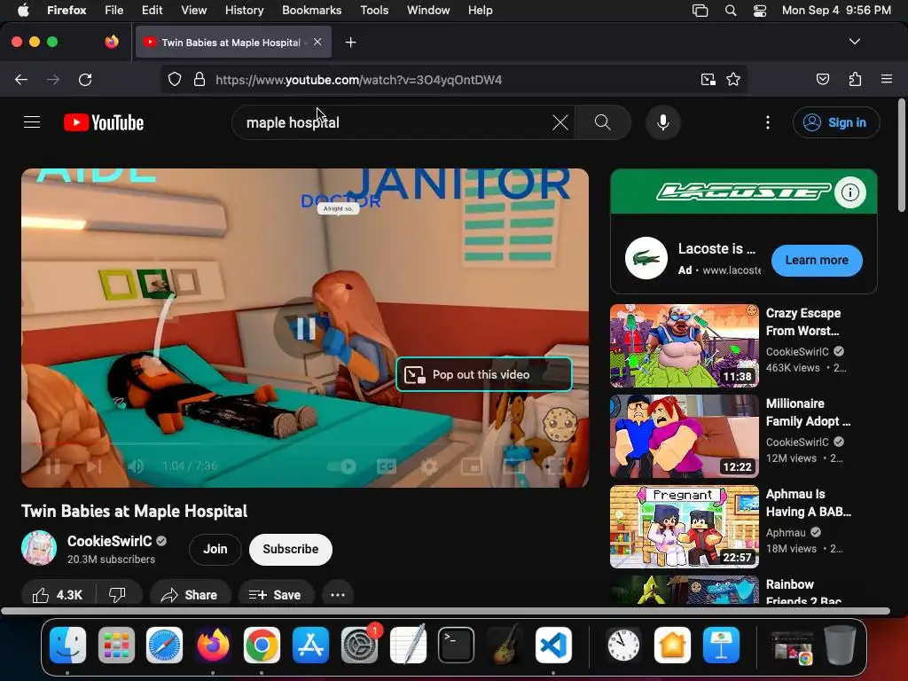This screenshot has height=681, width=908.
Task: Pause the video in player controls
Action: coord(52,466)
